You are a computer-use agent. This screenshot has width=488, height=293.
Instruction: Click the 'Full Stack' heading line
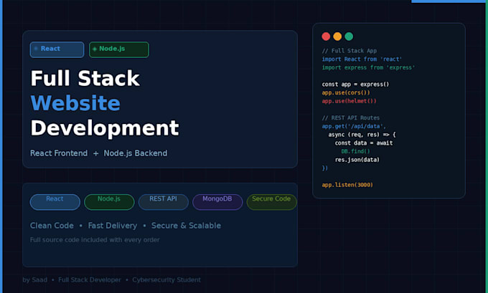pyautogui.click(x=85, y=78)
